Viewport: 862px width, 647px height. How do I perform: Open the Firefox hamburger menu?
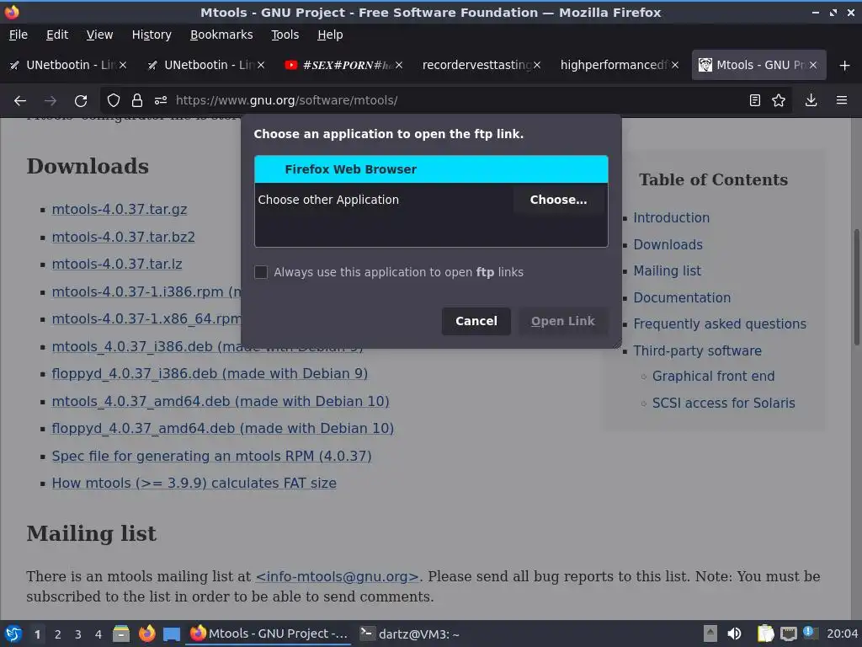pos(841,101)
